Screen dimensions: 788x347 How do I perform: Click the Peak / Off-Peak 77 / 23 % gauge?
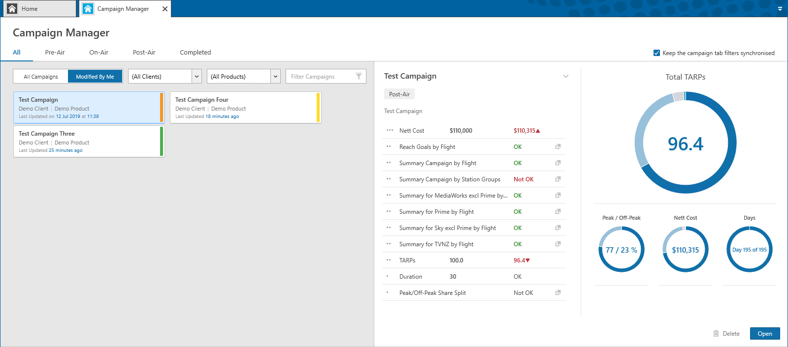622,249
